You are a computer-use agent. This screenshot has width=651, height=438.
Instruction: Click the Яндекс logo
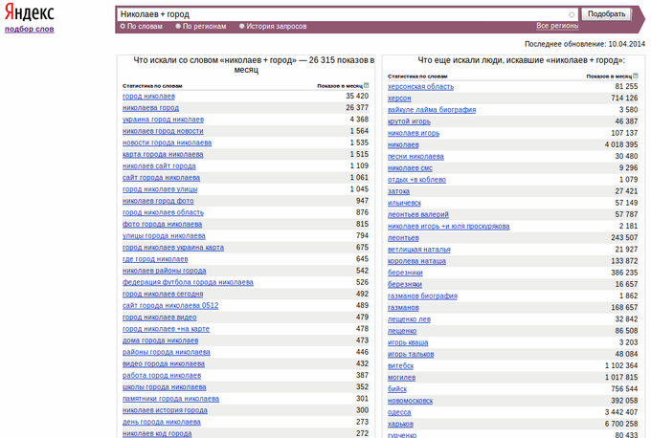[x=30, y=12]
